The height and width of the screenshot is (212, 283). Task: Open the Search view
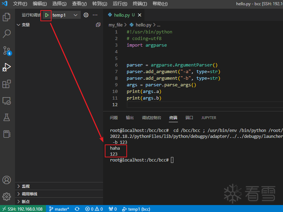[7, 34]
